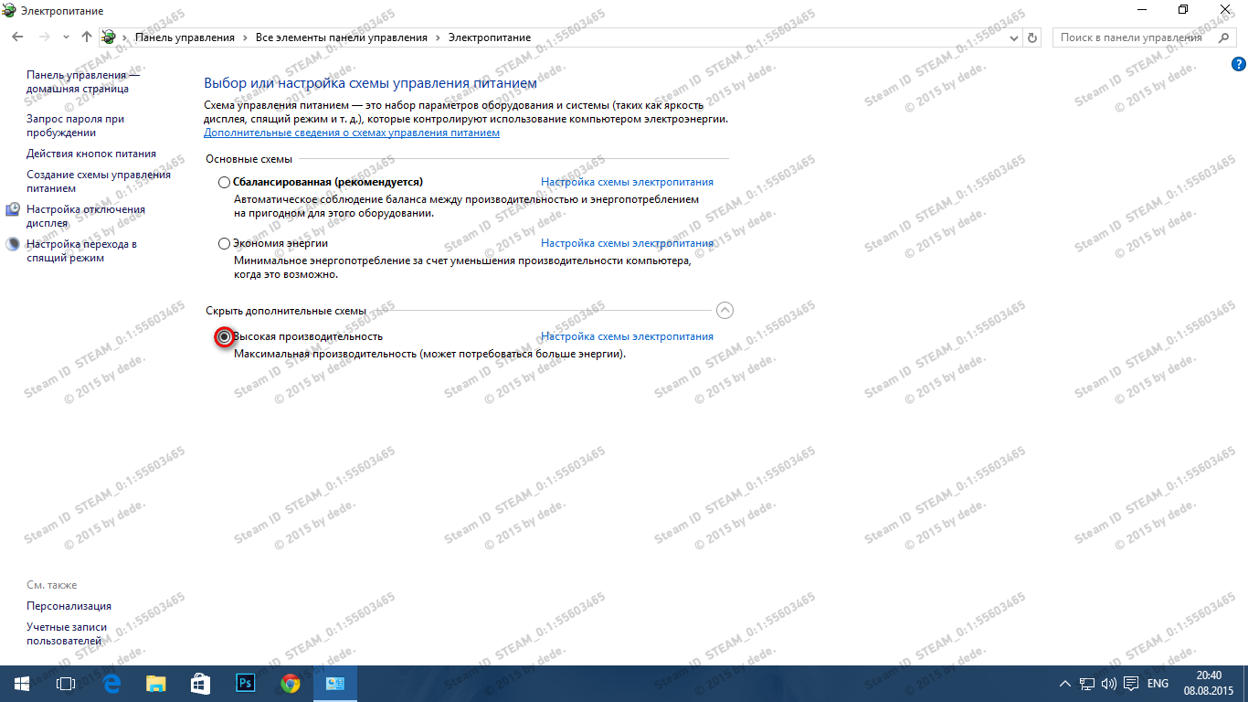Open recent locations dropdown arrow
Viewport: 1248px width, 702px height.
click(x=66, y=37)
